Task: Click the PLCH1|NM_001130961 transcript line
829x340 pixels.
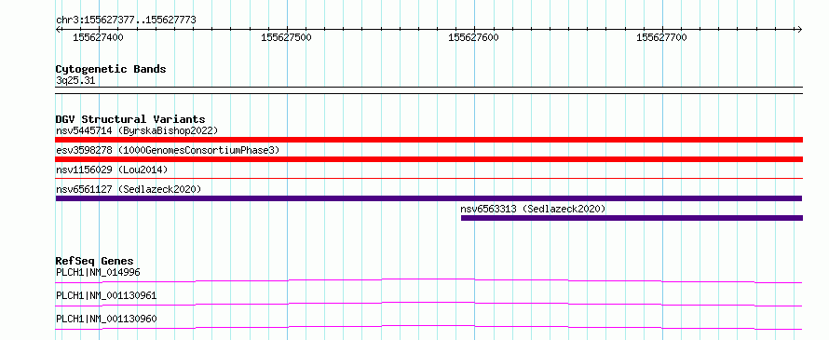Action: (x=428, y=304)
